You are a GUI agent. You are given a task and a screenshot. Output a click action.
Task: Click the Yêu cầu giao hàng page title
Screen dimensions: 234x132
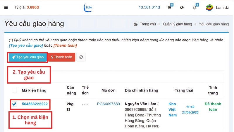34,24
